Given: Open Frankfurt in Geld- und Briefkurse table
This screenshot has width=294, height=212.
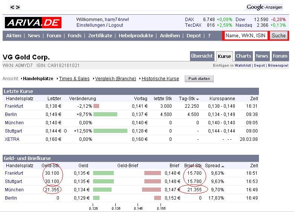Looking at the screenshot, I should click(14, 173).
